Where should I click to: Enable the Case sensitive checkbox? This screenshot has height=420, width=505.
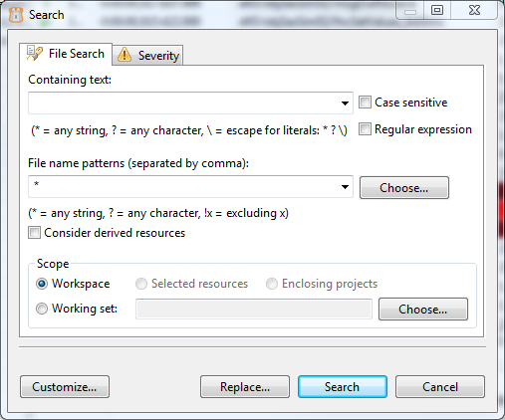[x=365, y=103]
